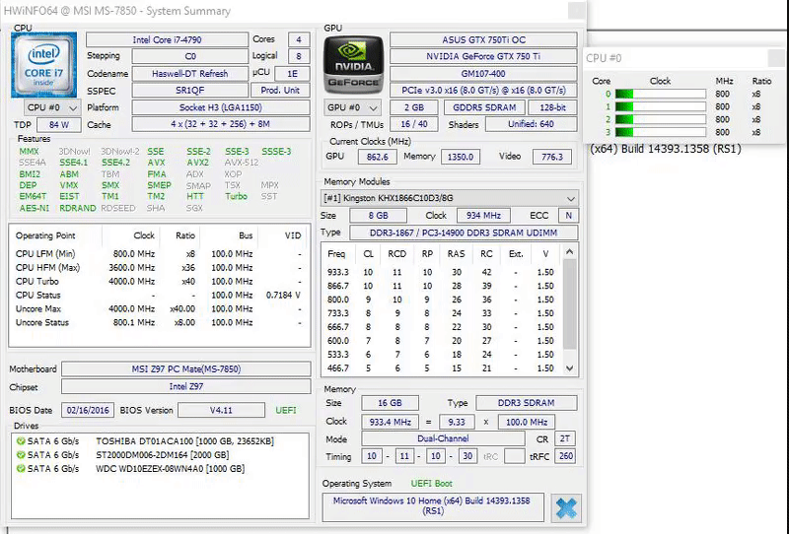Screen dimensions: 789x534
Task: Click the 933.3 frequency timing row
Action: pyautogui.click(x=442, y=272)
